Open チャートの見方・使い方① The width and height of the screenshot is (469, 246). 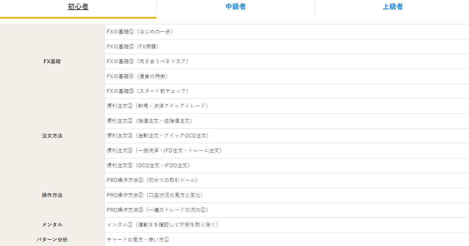coord(138,239)
